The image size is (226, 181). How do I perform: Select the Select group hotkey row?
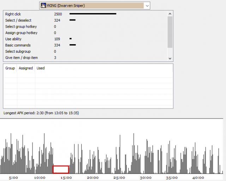point(85,27)
